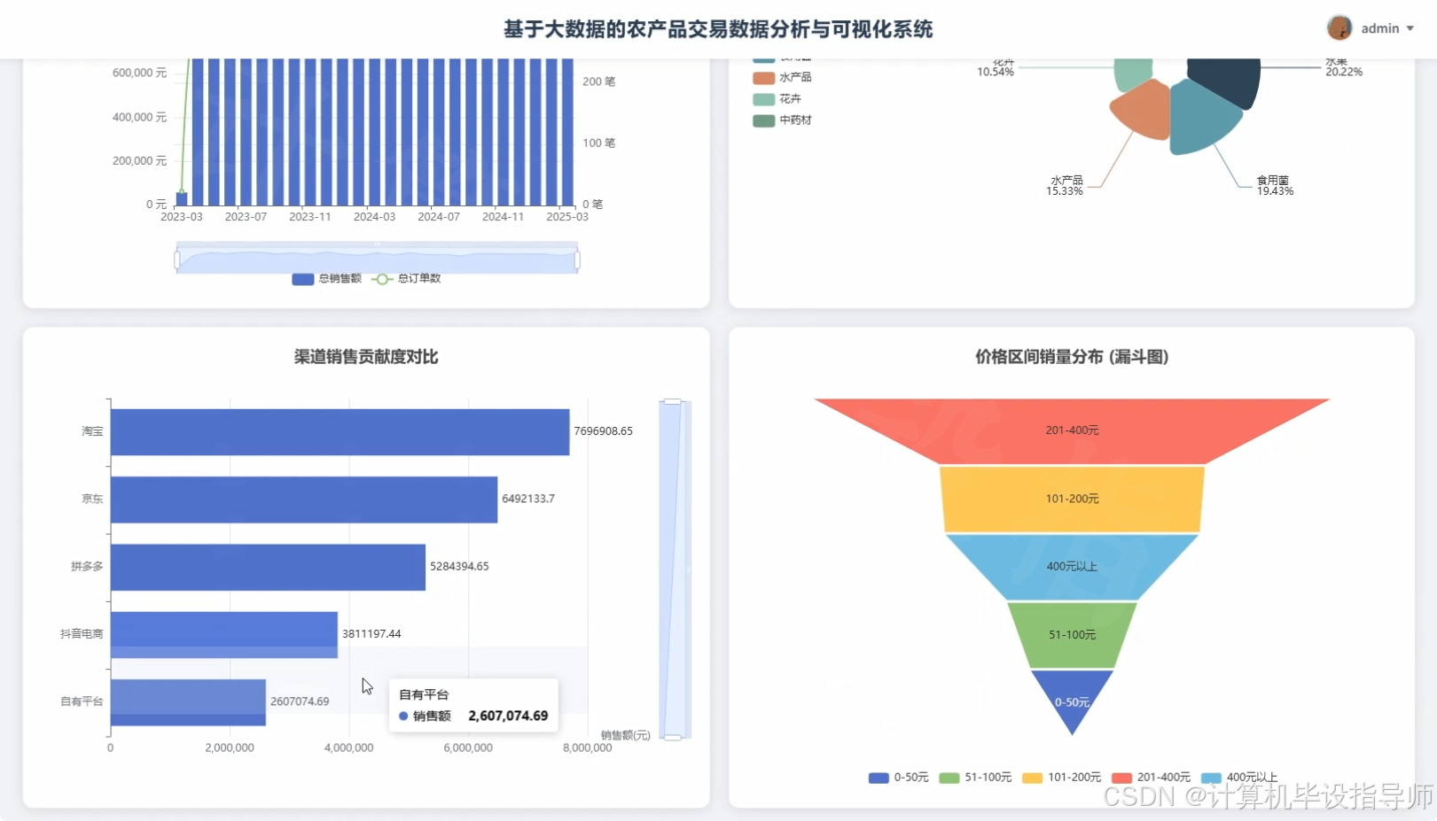Toggle the 总销售额 legend series
The width and height of the screenshot is (1437, 821).
326,279
